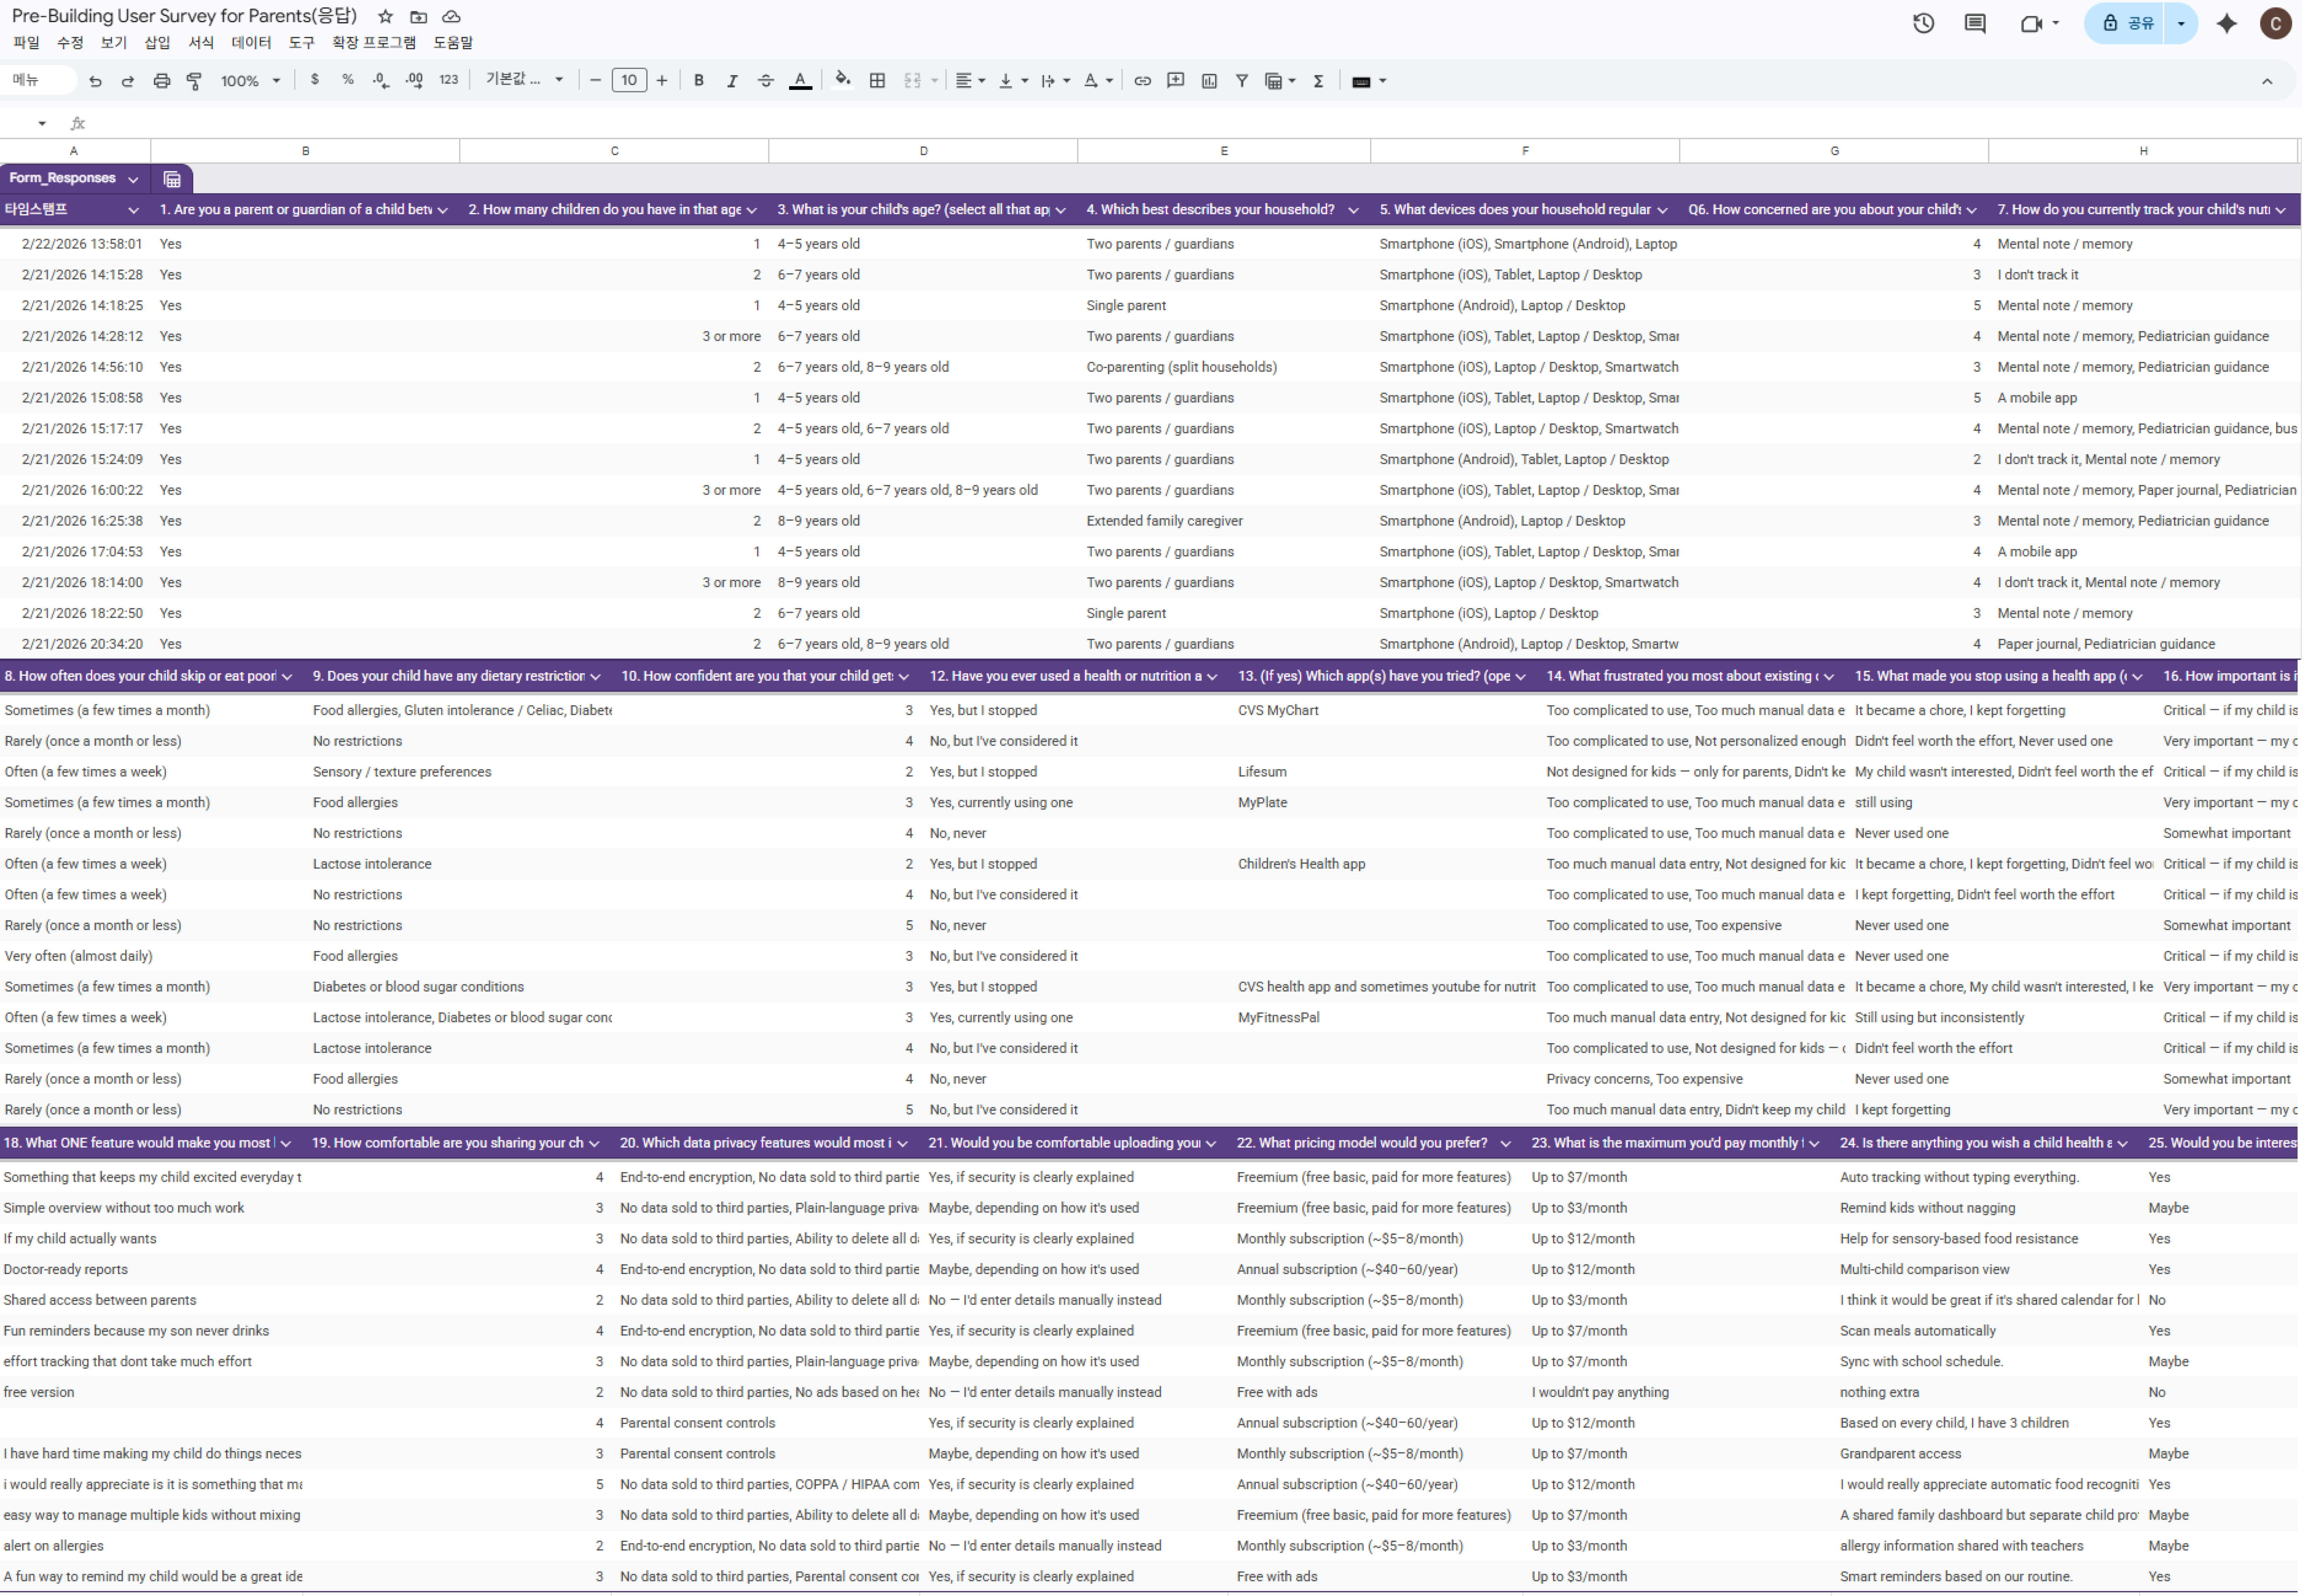Select the paint format tool
Viewport: 2302px width, 1596px height.
pyautogui.click(x=194, y=81)
